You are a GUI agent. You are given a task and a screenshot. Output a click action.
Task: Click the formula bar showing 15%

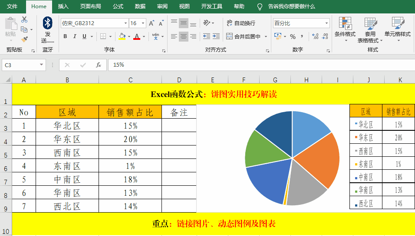tap(261, 65)
